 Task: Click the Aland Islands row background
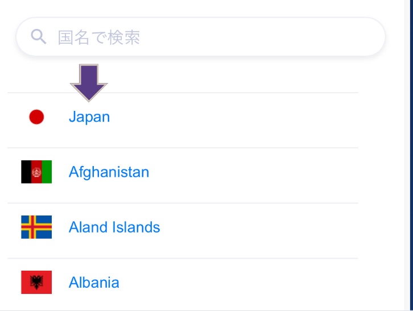click(x=183, y=231)
